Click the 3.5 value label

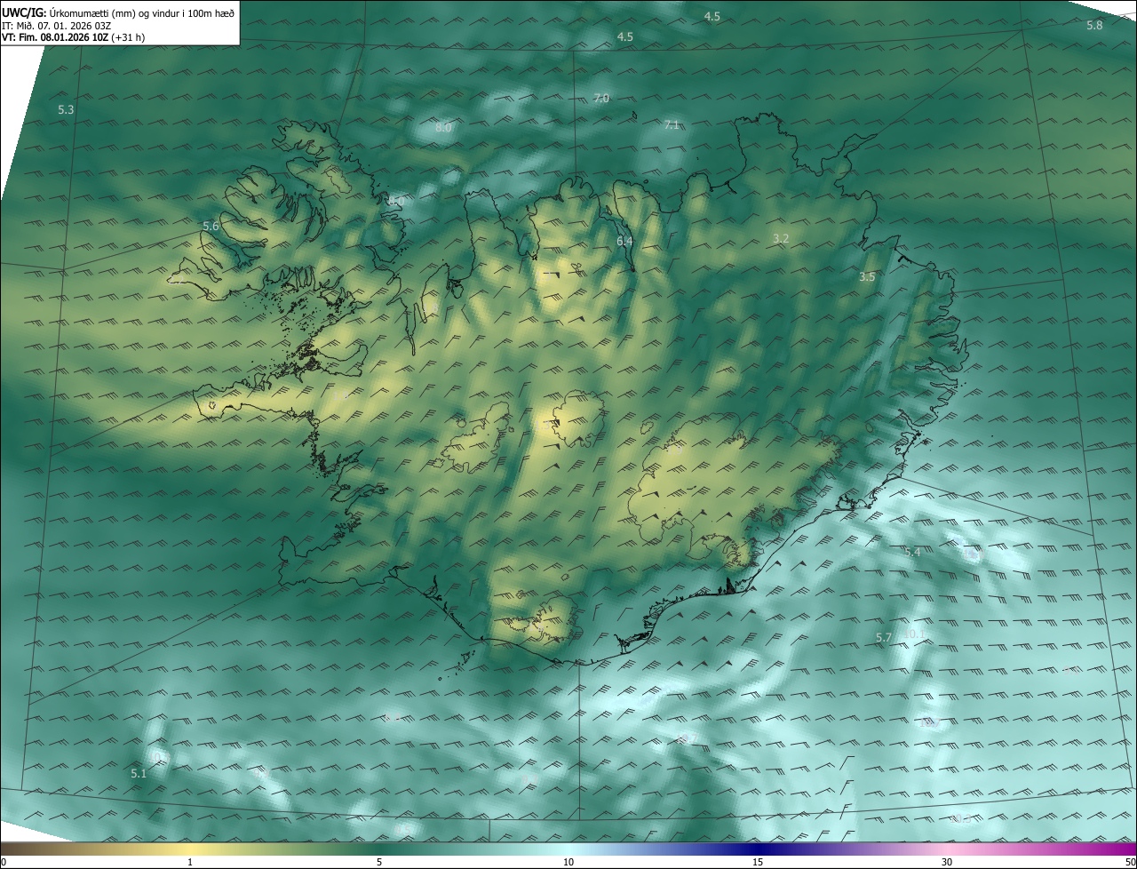coord(867,277)
